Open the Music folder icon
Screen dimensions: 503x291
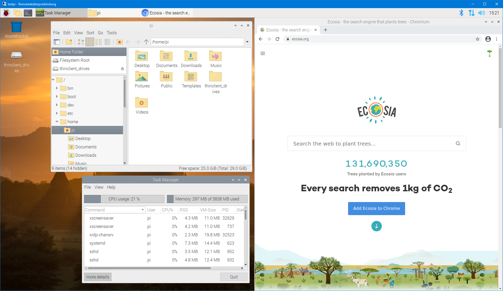pos(216,59)
